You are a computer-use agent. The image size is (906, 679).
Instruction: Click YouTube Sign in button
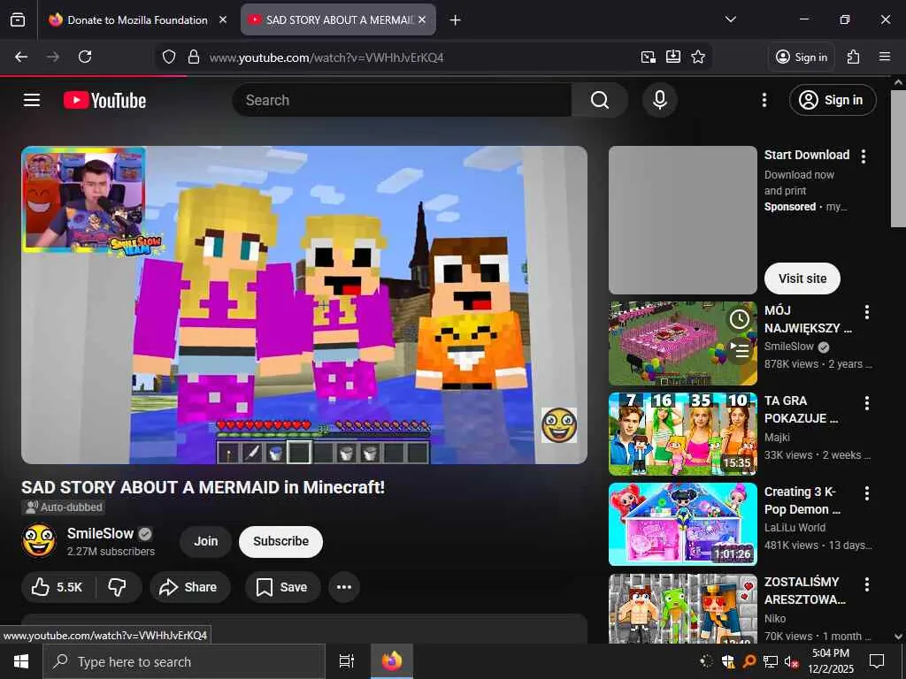(833, 100)
